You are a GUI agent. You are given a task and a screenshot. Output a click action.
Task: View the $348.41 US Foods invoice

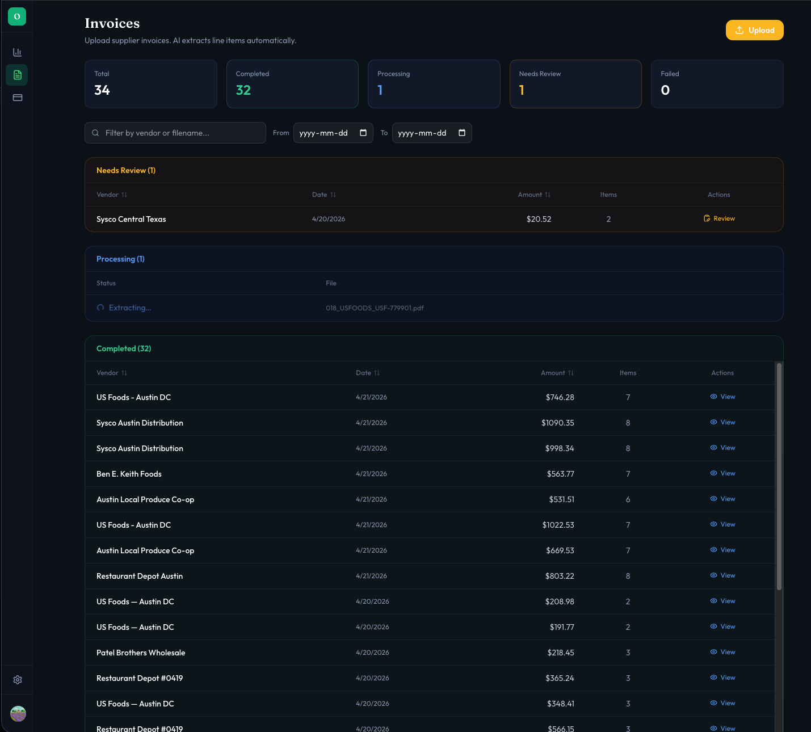click(x=722, y=703)
